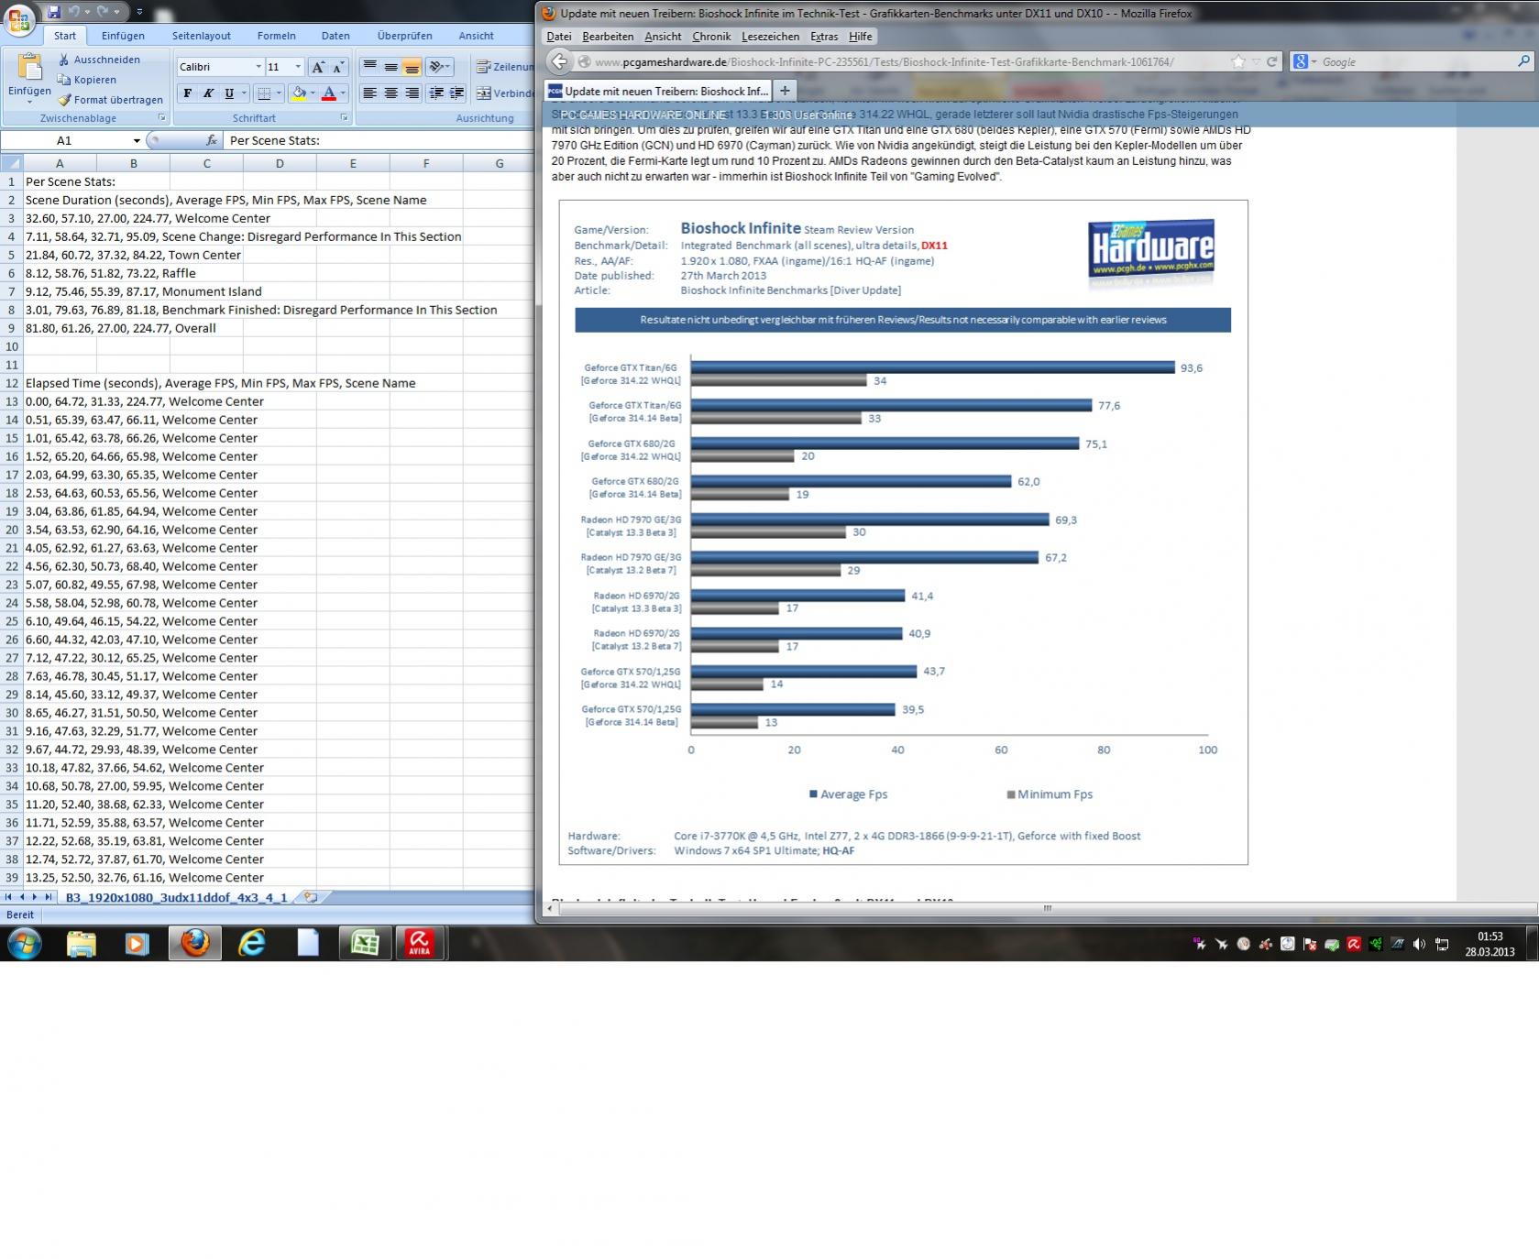Align cell content vertically middle
The width and height of the screenshot is (1539, 1259).
(390, 67)
